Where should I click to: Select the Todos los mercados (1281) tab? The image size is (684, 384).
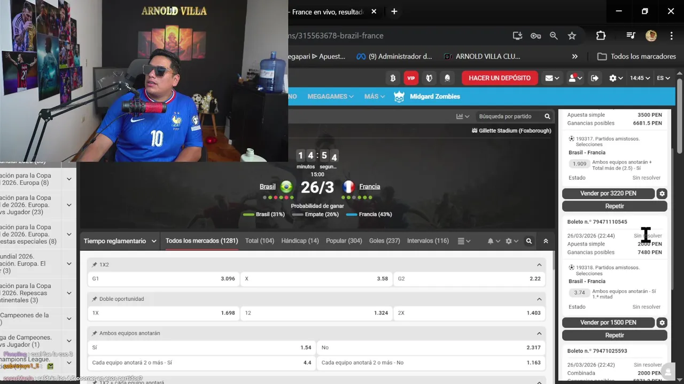click(201, 241)
